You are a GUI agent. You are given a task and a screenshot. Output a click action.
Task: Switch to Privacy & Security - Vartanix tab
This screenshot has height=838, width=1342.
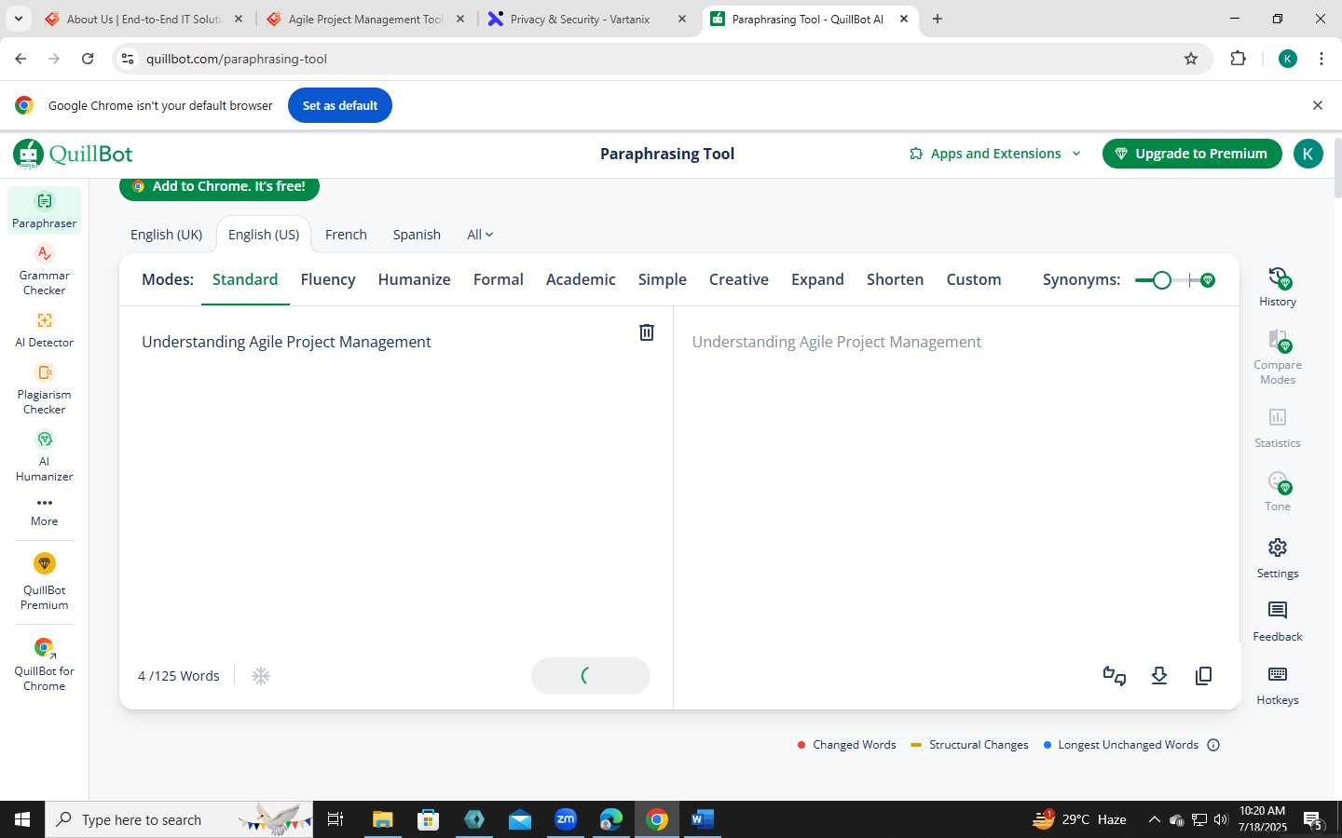(589, 19)
